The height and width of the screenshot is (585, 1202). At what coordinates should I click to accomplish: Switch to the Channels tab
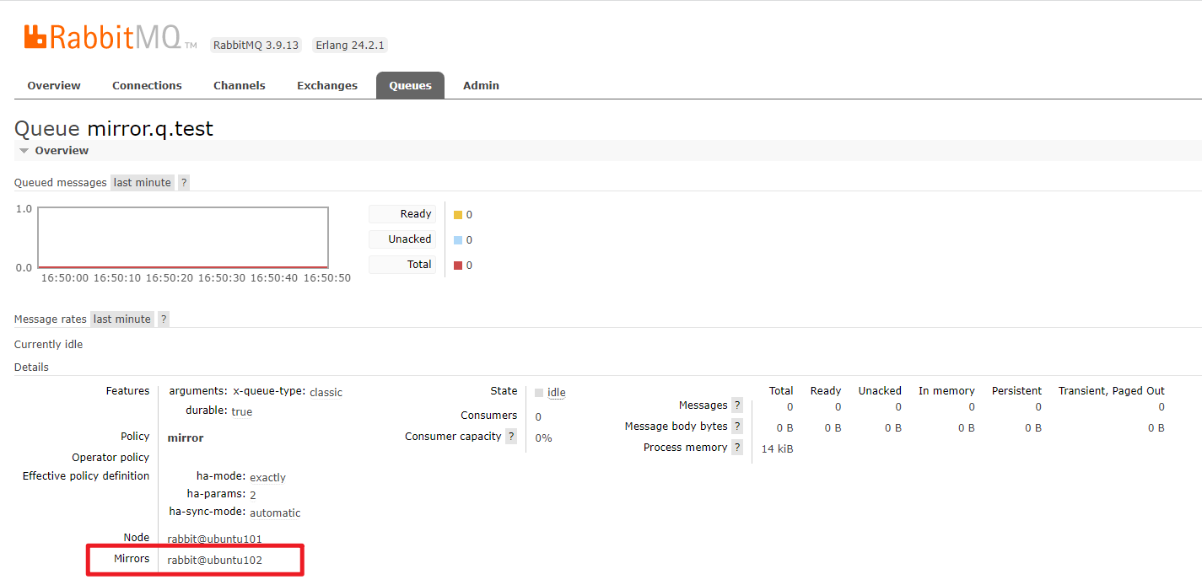(240, 85)
